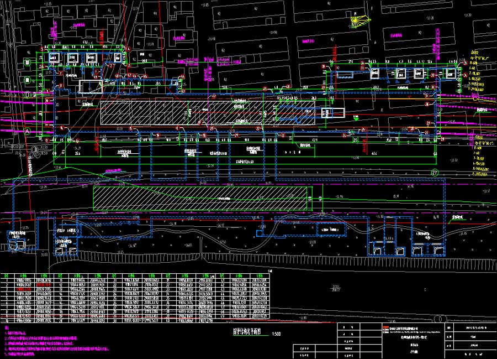Select the green circled 27 marker

coord(435,173)
